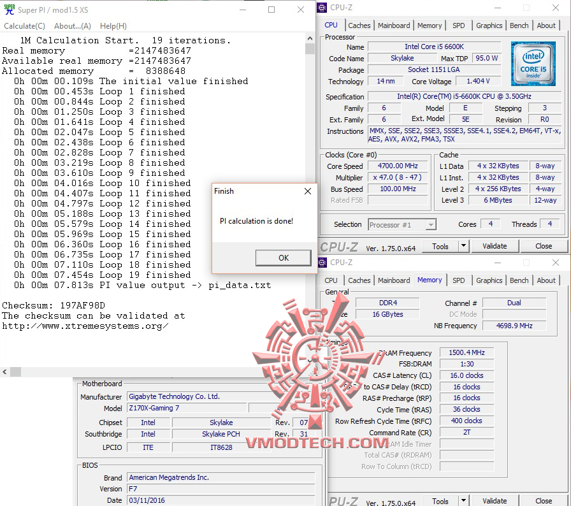Click the LPCIO IT8628 field
The width and height of the screenshot is (571, 506).
[221, 447]
